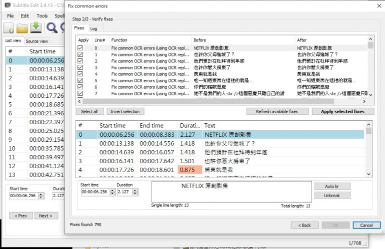Uncheck the fix for line 6

[80, 87]
